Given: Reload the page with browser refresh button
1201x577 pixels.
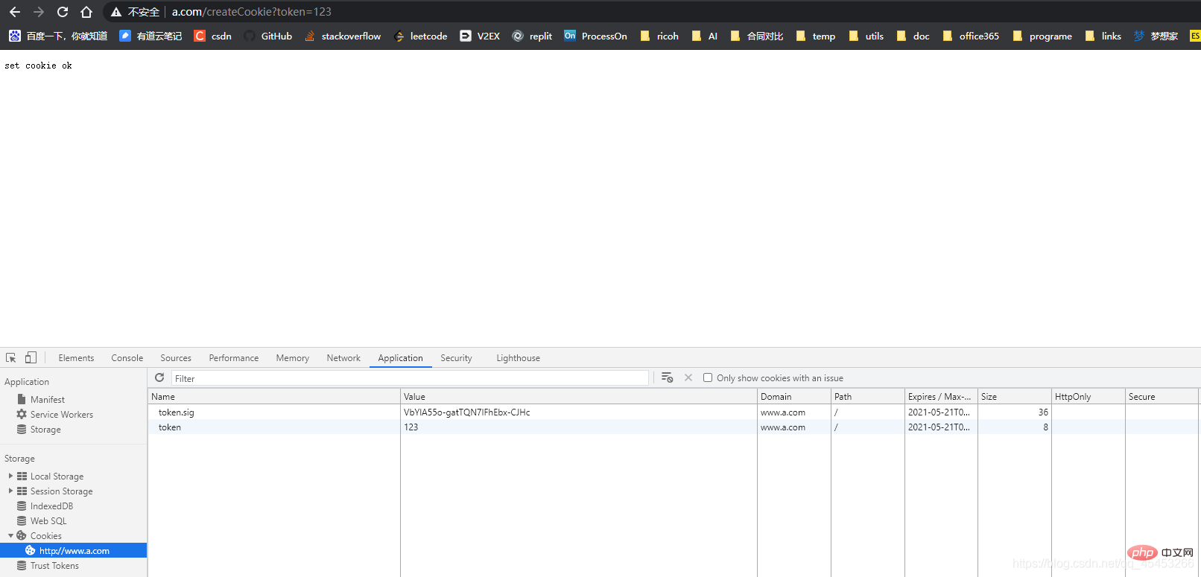Looking at the screenshot, I should click(63, 12).
